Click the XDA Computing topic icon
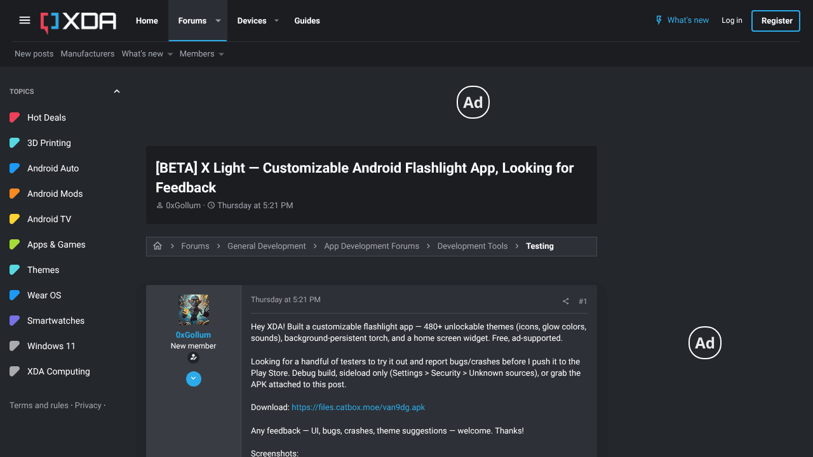The image size is (813, 457). (15, 371)
